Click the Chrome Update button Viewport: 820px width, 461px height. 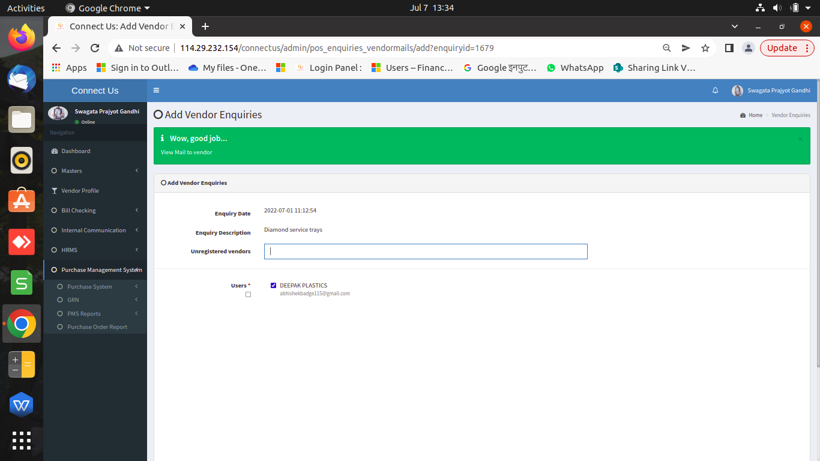click(x=782, y=48)
